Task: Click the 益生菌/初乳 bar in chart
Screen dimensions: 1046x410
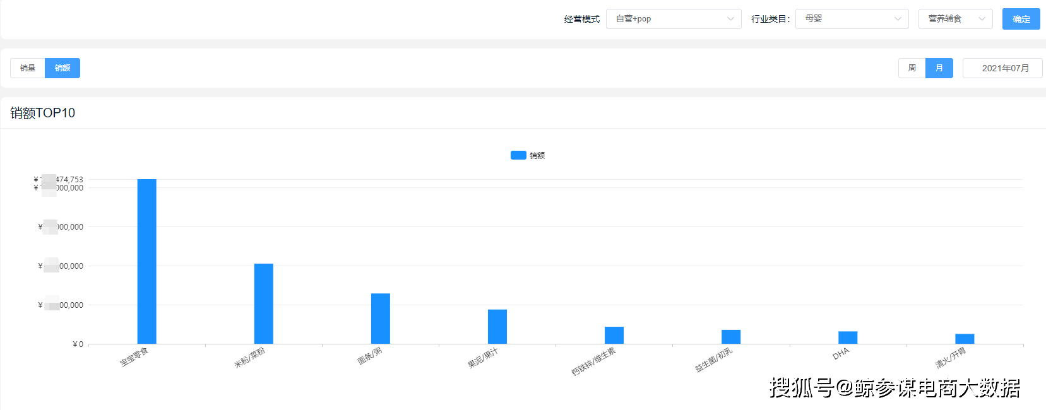Action: point(731,337)
